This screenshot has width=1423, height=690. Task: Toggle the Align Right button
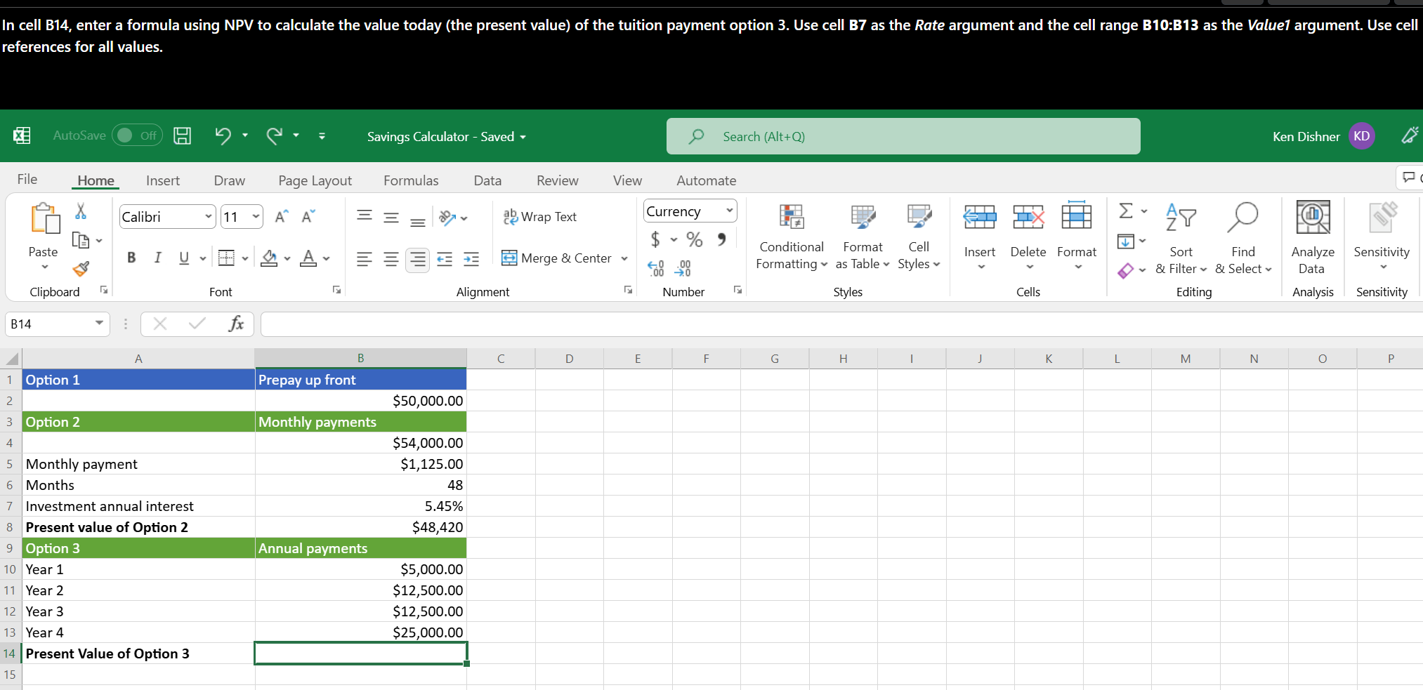tap(418, 259)
